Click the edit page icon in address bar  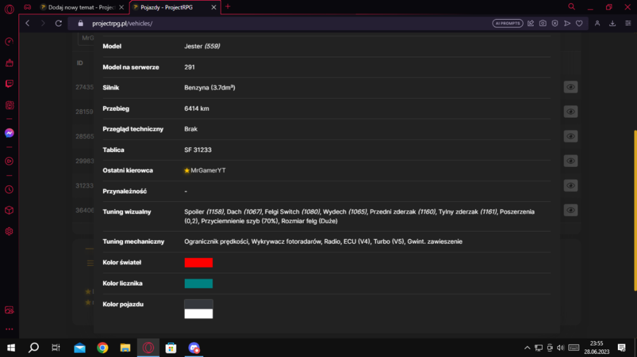tap(531, 24)
